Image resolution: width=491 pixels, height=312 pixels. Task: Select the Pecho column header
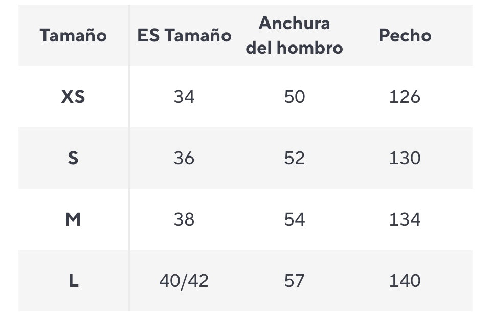coord(405,35)
